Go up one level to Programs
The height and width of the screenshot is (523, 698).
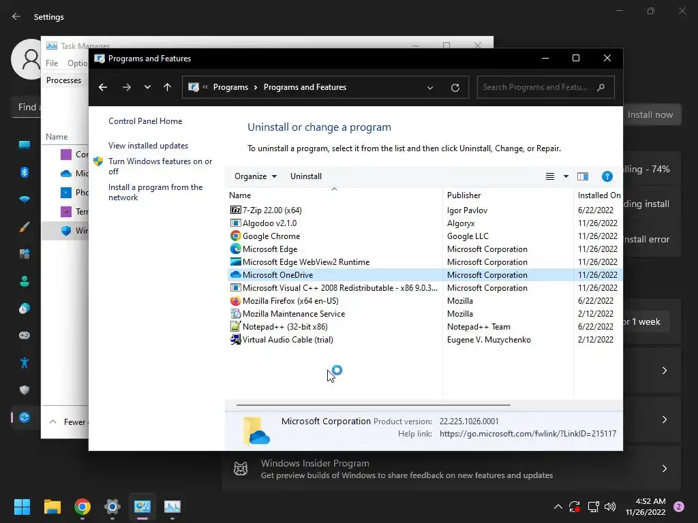[168, 87]
